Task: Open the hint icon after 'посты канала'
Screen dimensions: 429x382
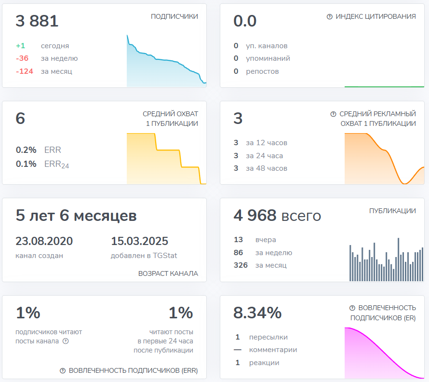Action: click(66, 341)
